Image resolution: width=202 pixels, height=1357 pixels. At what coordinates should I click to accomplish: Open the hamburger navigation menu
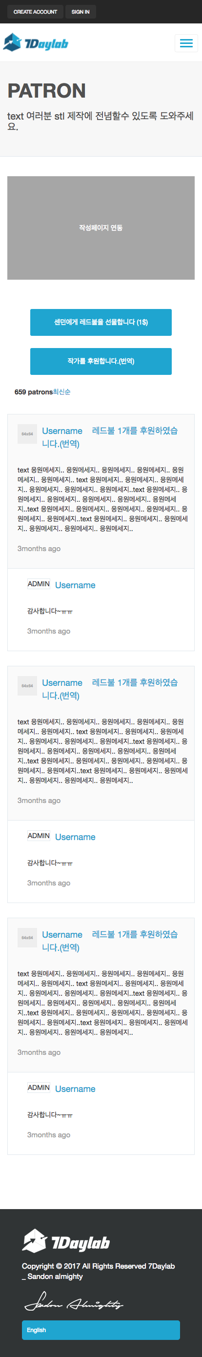(186, 43)
